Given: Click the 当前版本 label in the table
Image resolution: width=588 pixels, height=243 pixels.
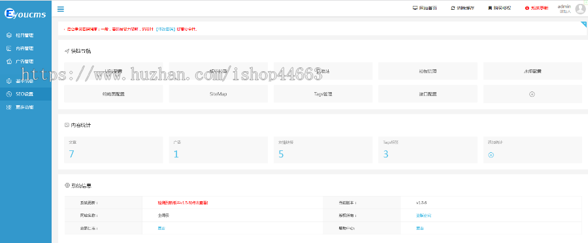Looking at the screenshot, I should (348, 202).
